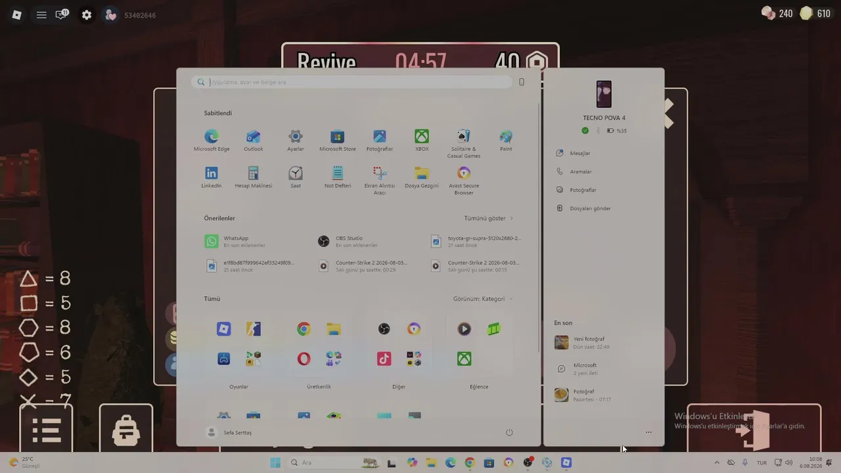Image resolution: width=841 pixels, height=473 pixels.
Task: Open the toyota-gr-supra recommended file
Action: pyautogui.click(x=476, y=242)
